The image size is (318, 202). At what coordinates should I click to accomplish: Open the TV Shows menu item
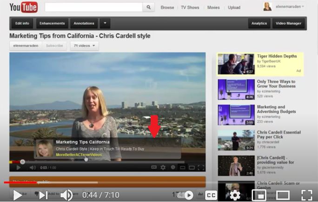coord(190,7)
